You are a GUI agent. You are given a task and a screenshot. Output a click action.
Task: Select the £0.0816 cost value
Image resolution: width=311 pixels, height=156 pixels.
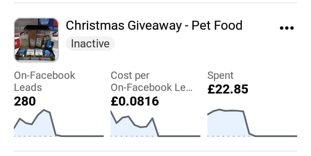pos(135,101)
